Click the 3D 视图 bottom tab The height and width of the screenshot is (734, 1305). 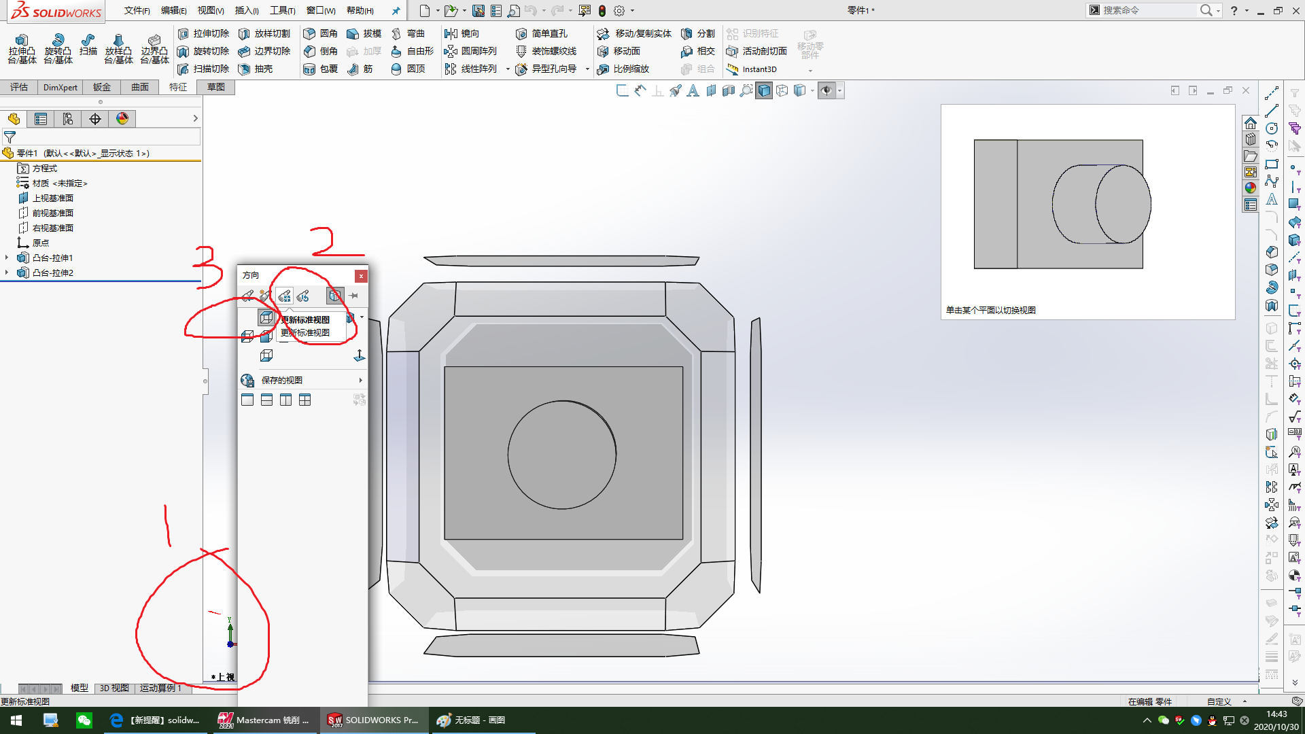coord(114,688)
